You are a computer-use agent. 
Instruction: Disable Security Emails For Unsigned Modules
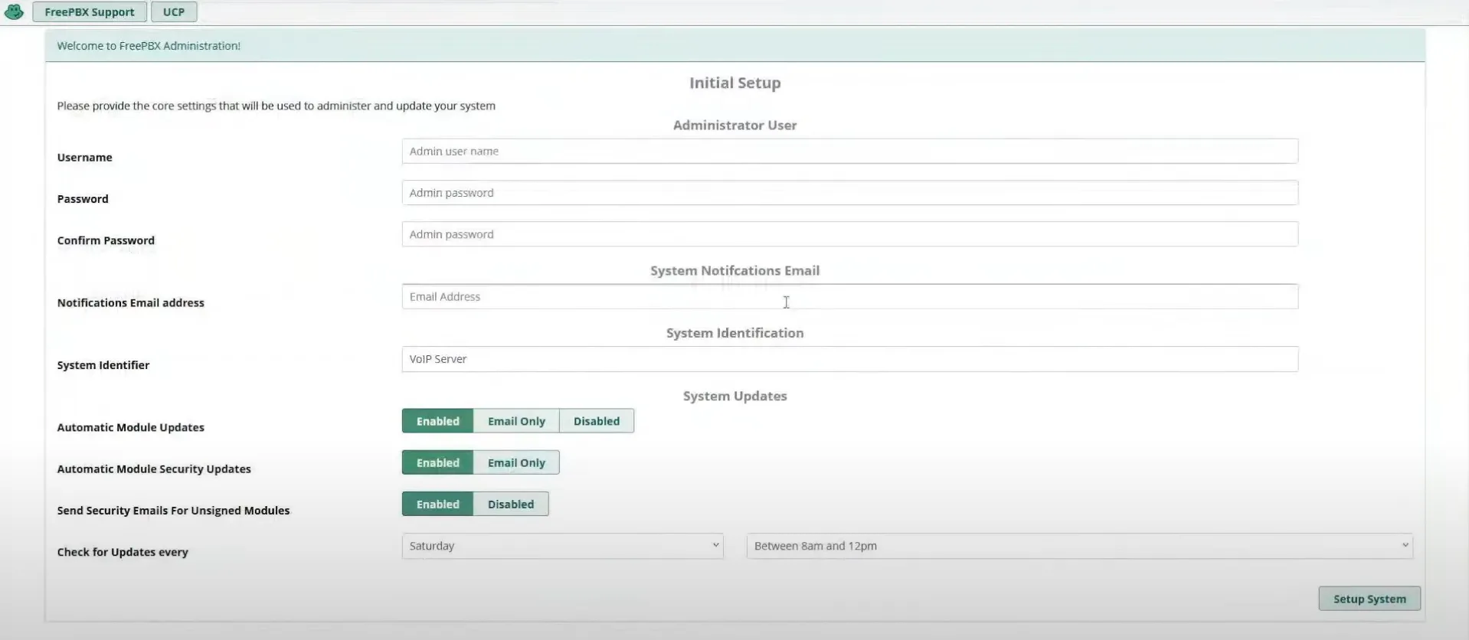click(x=511, y=504)
